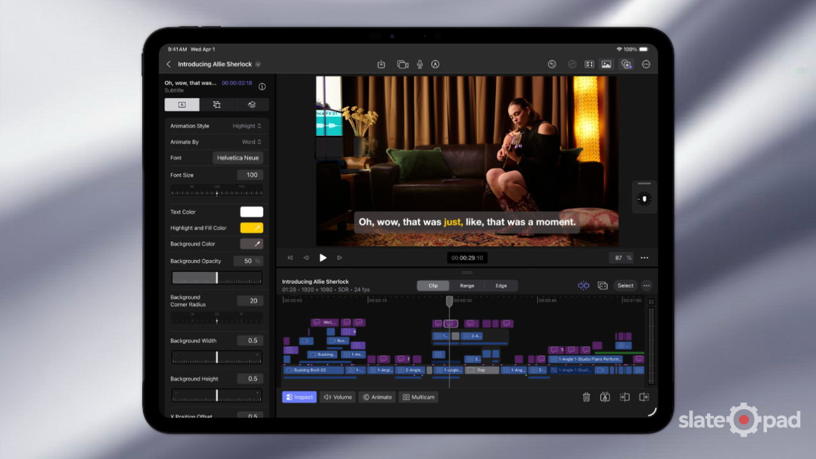
Task: Switch to the layers inspector tab
Action: point(252,105)
